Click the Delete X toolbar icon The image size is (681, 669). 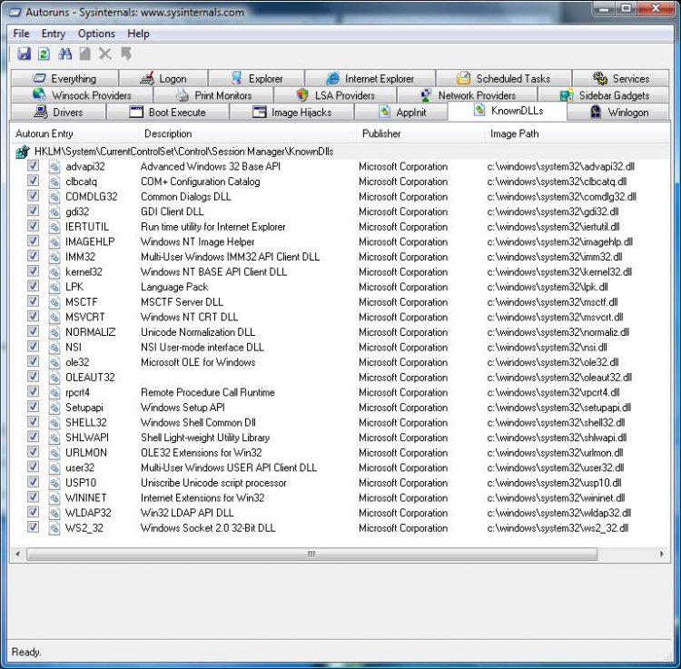point(105,54)
